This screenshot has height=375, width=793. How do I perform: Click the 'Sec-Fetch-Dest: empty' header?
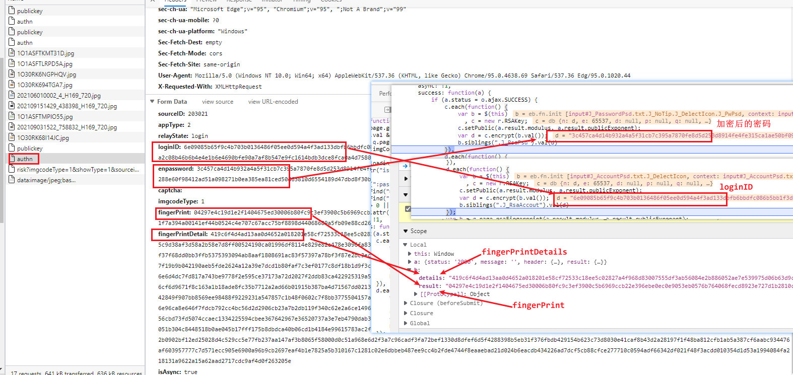tap(190, 42)
